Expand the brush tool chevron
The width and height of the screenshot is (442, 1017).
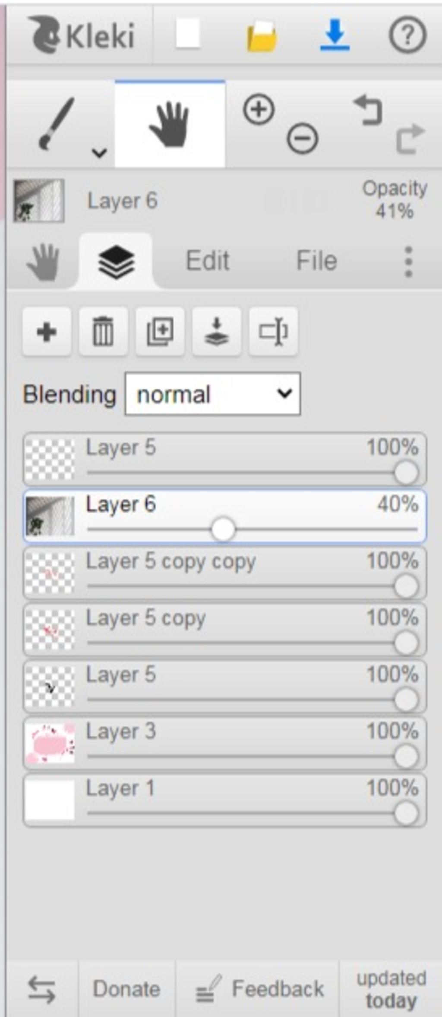pyautogui.click(x=99, y=152)
